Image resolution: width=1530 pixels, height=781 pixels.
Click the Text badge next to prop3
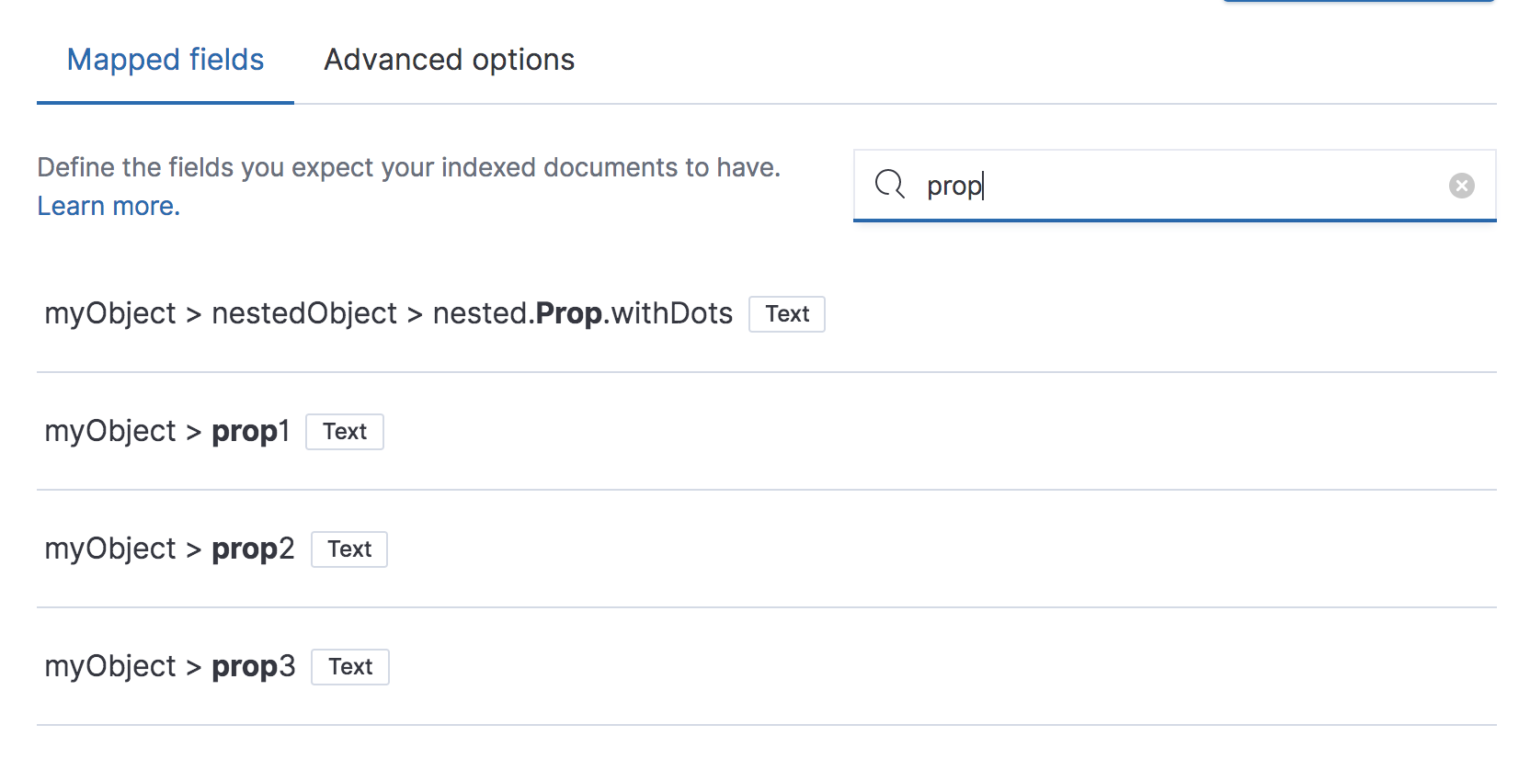coord(350,667)
